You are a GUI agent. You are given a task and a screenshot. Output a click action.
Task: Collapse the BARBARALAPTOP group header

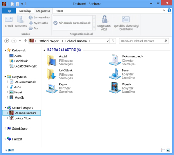click(45, 50)
